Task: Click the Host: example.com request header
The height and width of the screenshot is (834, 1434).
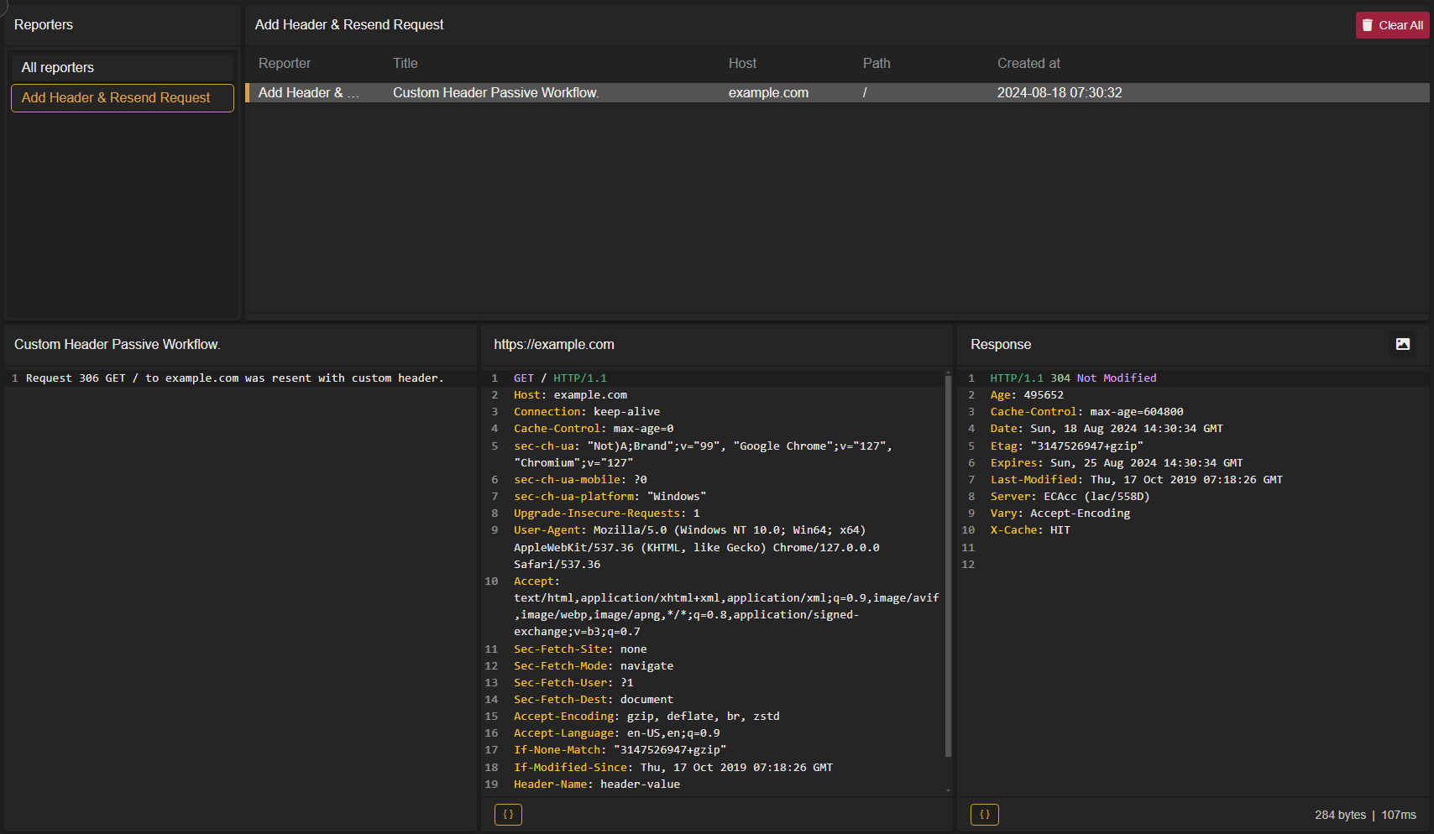Action: click(571, 395)
